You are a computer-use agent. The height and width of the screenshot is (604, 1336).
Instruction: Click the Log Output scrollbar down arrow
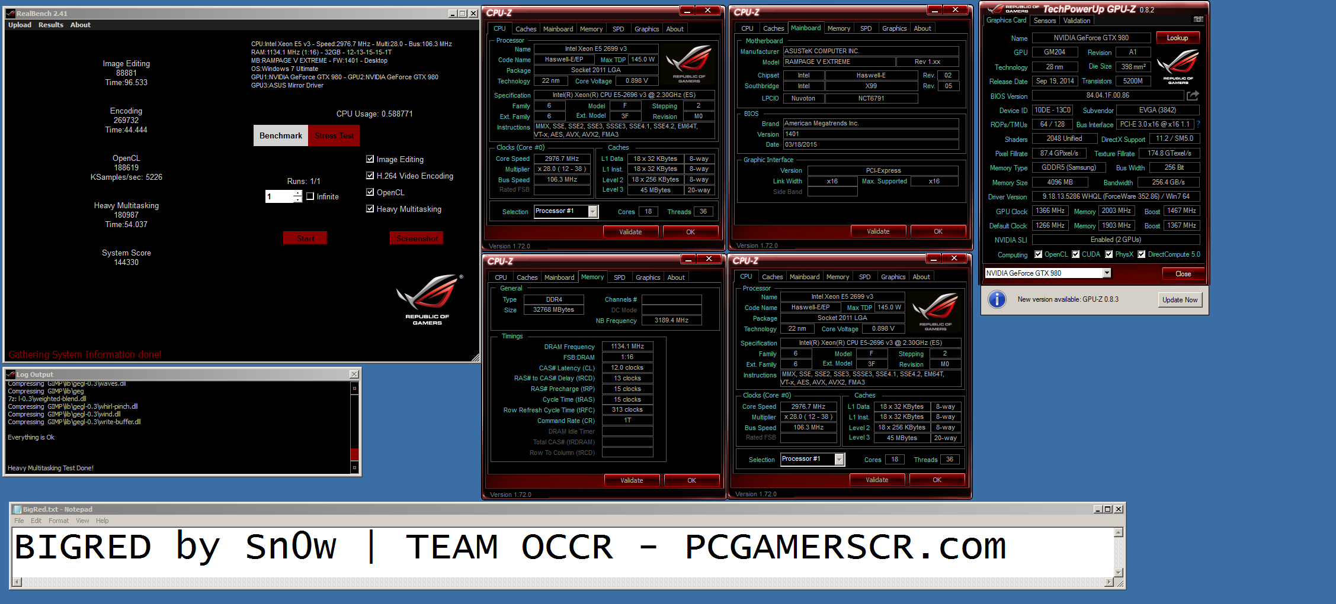pyautogui.click(x=354, y=467)
